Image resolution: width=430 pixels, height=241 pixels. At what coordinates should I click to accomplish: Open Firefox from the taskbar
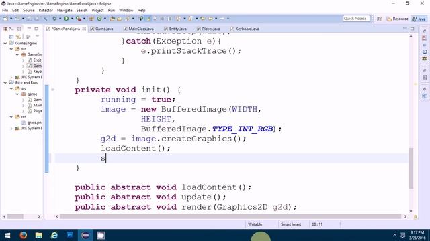[23, 235]
